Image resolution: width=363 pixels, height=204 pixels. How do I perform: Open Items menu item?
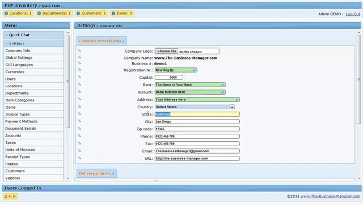click(x=33, y=107)
